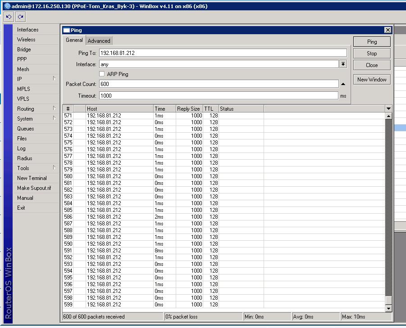Click the New Window button
The height and width of the screenshot is (328, 406).
click(x=372, y=80)
